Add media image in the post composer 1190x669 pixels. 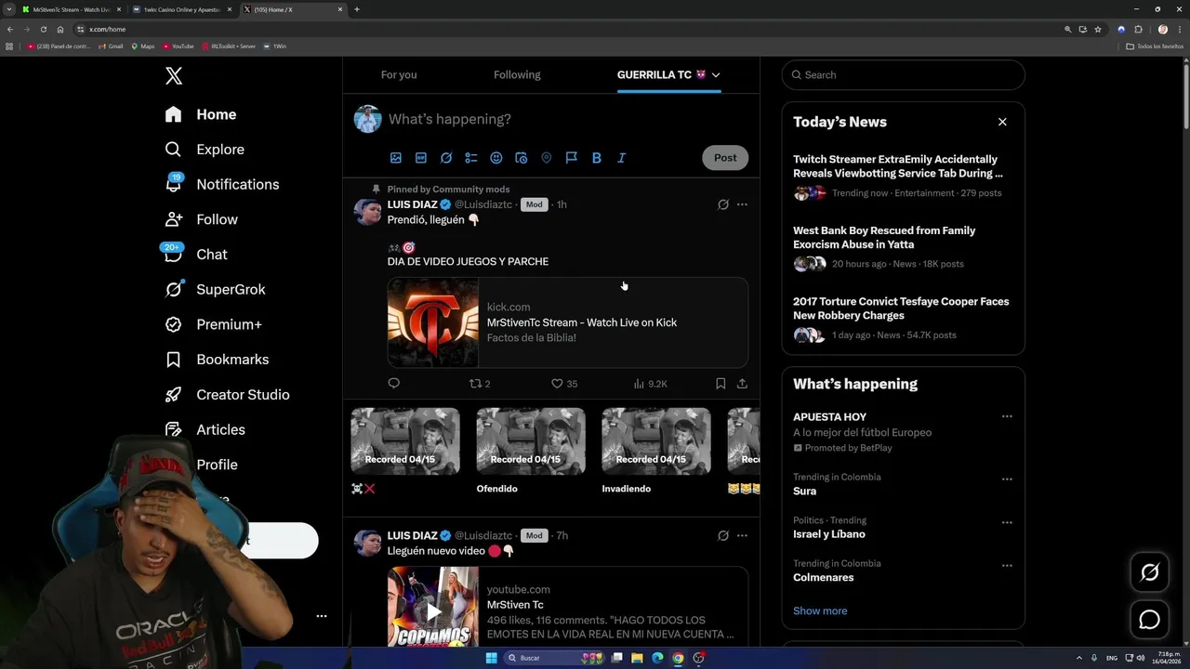396,158
